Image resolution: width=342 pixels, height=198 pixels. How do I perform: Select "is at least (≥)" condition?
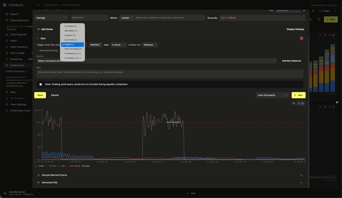point(73,26)
